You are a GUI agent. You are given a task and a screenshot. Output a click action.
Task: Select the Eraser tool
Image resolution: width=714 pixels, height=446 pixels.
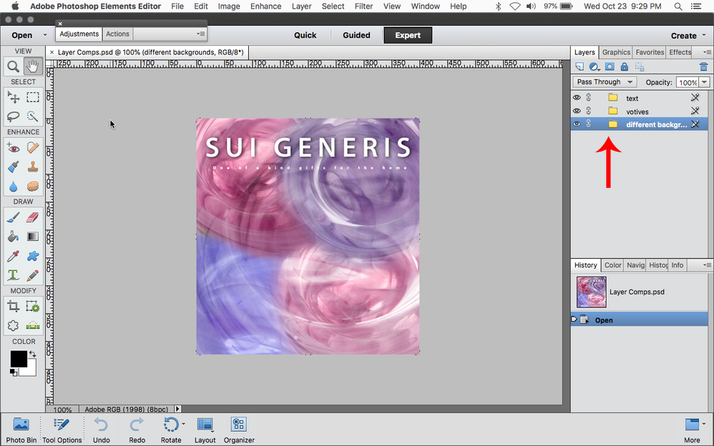[x=32, y=217]
